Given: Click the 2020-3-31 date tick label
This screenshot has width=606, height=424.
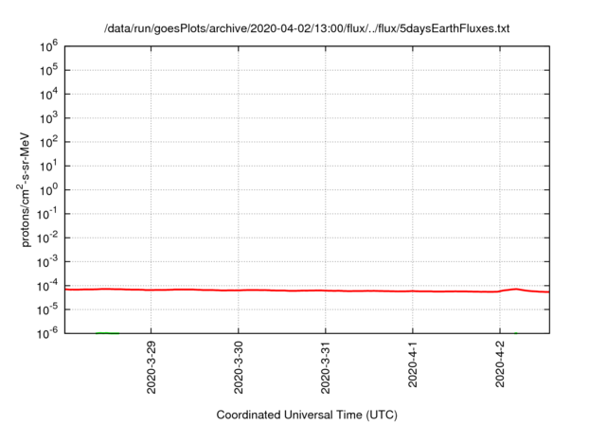Looking at the screenshot, I should click(x=326, y=367).
